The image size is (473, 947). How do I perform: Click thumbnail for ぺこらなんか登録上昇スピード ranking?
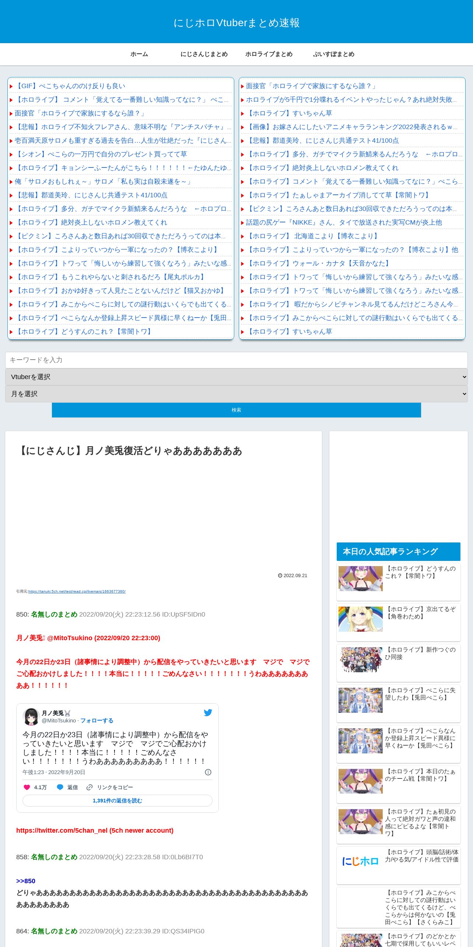360,741
